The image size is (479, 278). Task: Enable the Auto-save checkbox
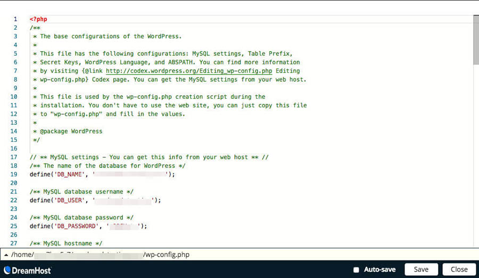[357, 269]
